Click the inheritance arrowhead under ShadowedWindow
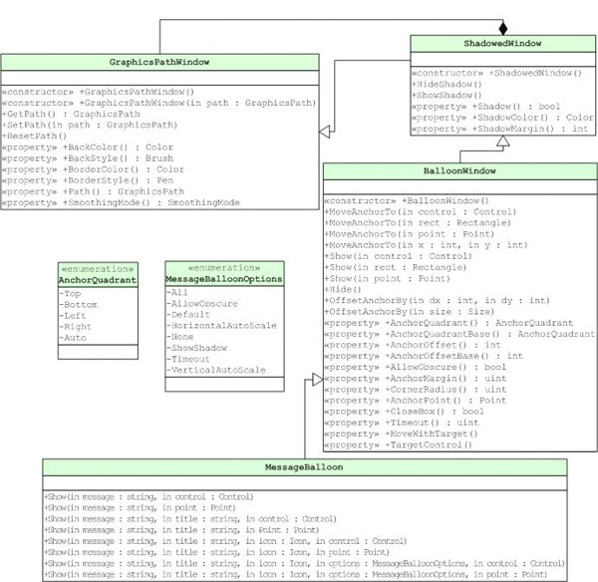The width and height of the screenshot is (598, 582). click(x=502, y=141)
